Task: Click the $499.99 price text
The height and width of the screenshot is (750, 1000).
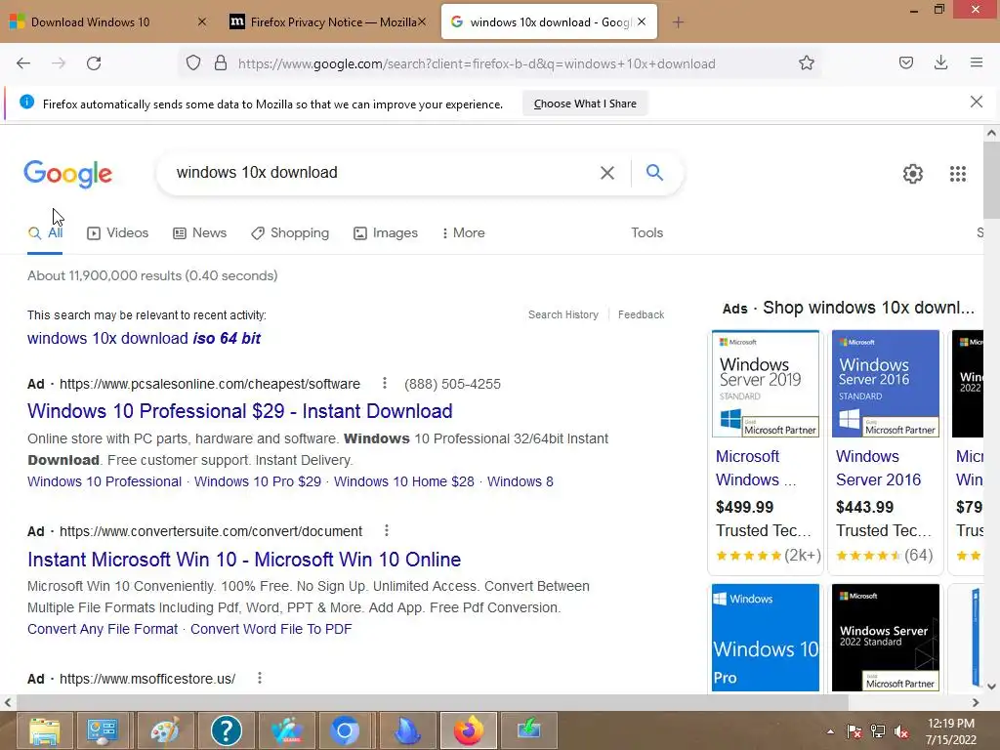Action: click(744, 507)
